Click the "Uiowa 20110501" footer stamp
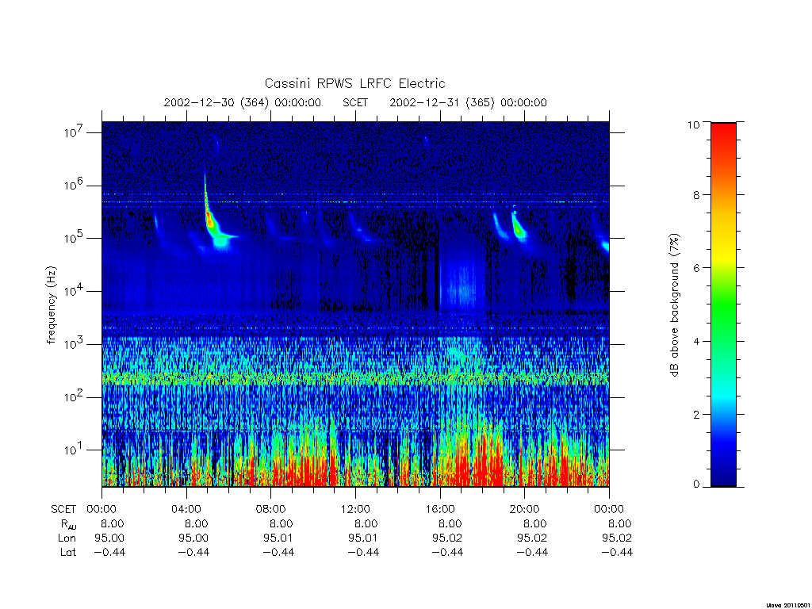Screen dimensions: 812x609 pyautogui.click(x=789, y=605)
